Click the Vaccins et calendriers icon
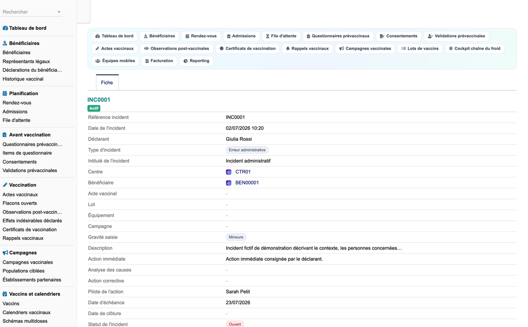 (x=5, y=294)
